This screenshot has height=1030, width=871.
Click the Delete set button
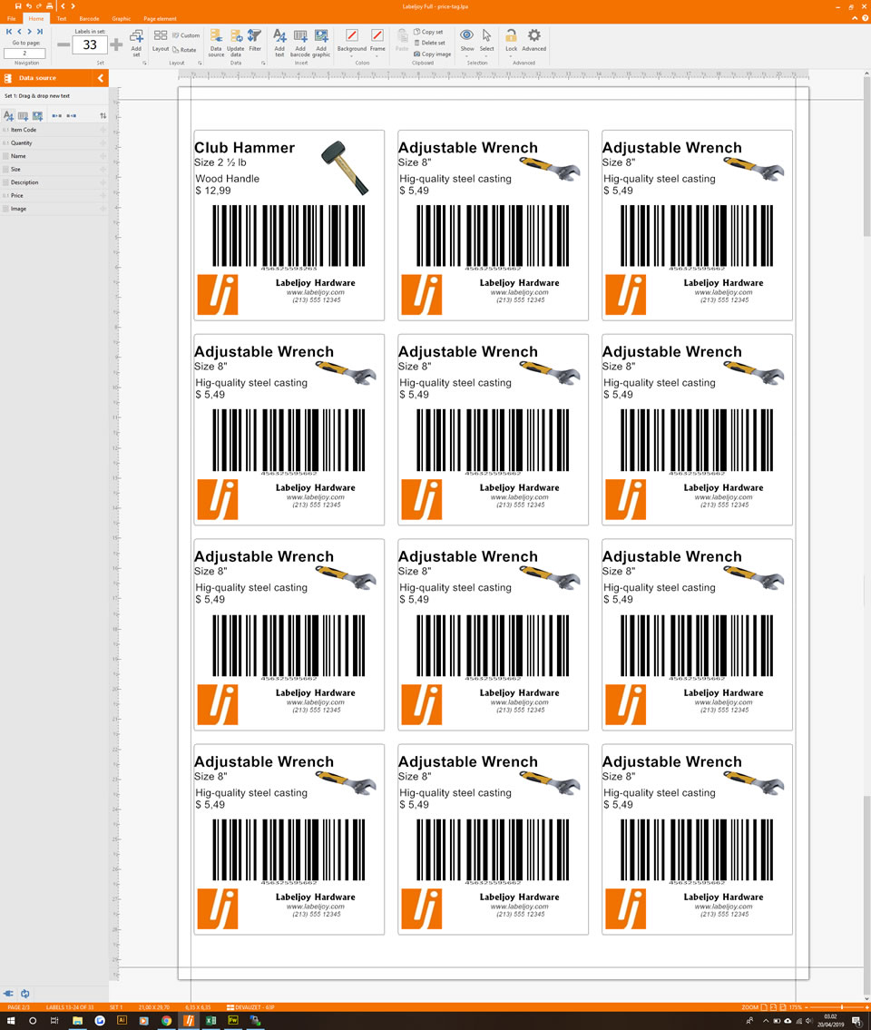coord(430,43)
